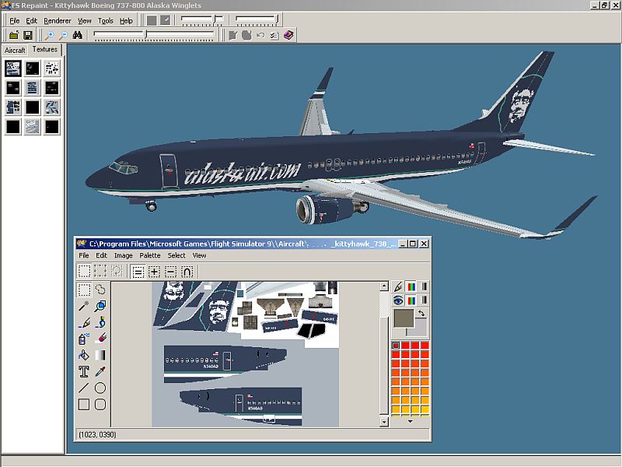Viewport: 622px width, 467px height.
Task: Select the Magic Wand tool
Action: [x=84, y=306]
